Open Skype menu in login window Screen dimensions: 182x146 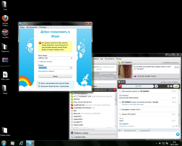tap(22, 27)
